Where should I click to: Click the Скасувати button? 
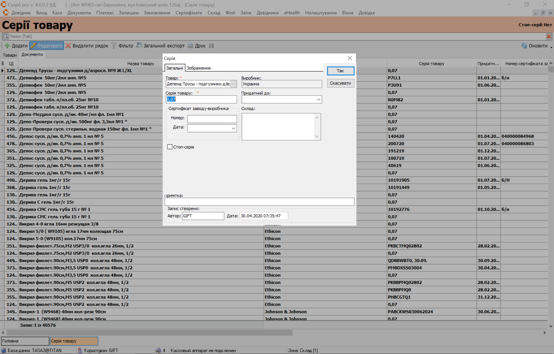click(x=340, y=83)
